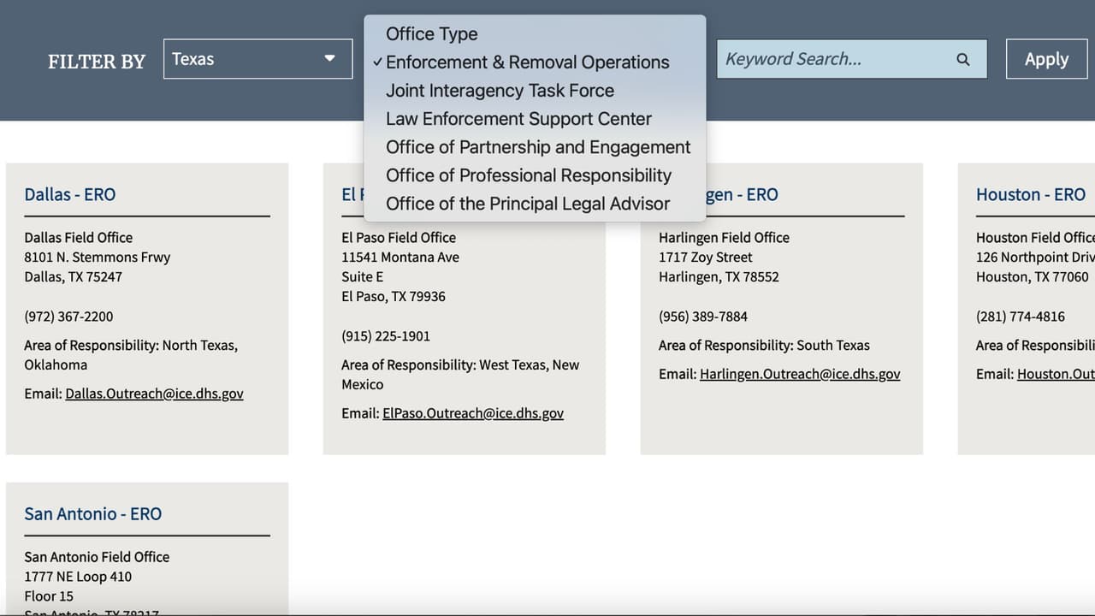This screenshot has width=1095, height=616.
Task: Email the ElPaso.Outreach@ice.dhs.gov address
Action: [473, 413]
